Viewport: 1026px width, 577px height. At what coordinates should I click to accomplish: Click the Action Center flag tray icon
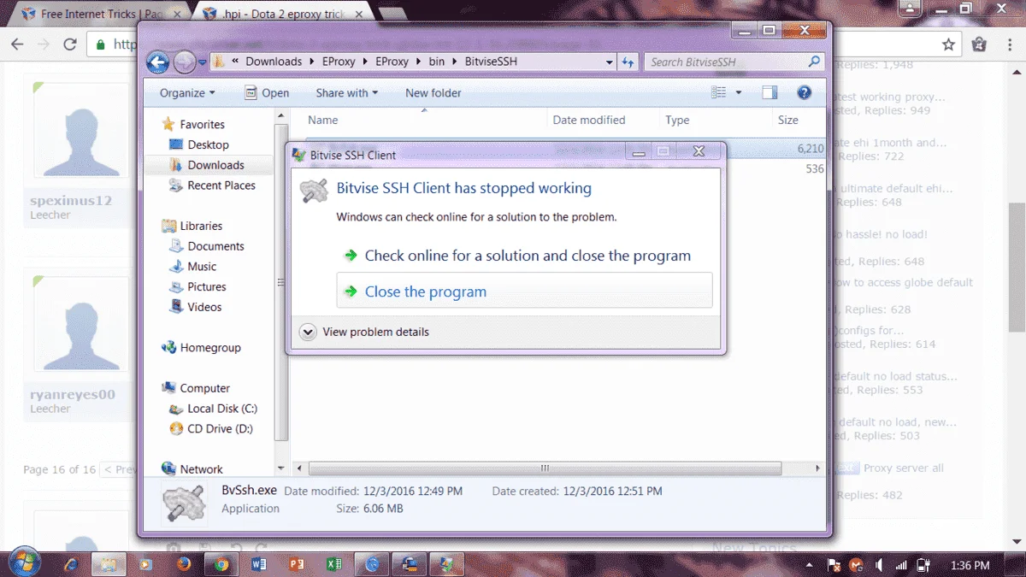click(x=834, y=565)
